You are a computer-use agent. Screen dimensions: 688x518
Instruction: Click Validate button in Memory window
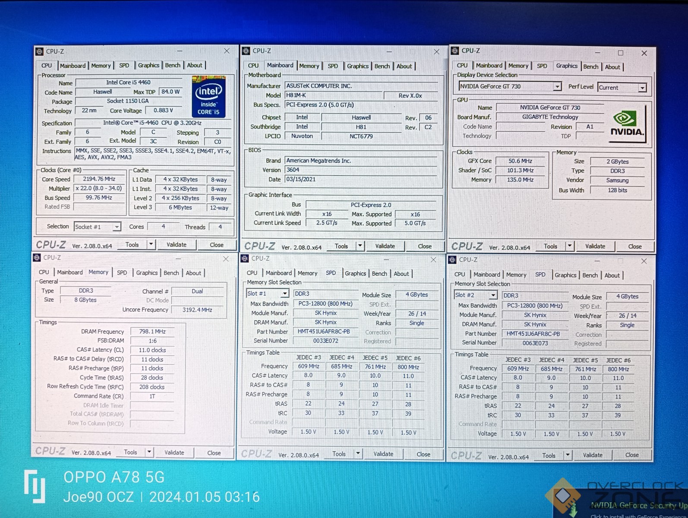coord(174,452)
